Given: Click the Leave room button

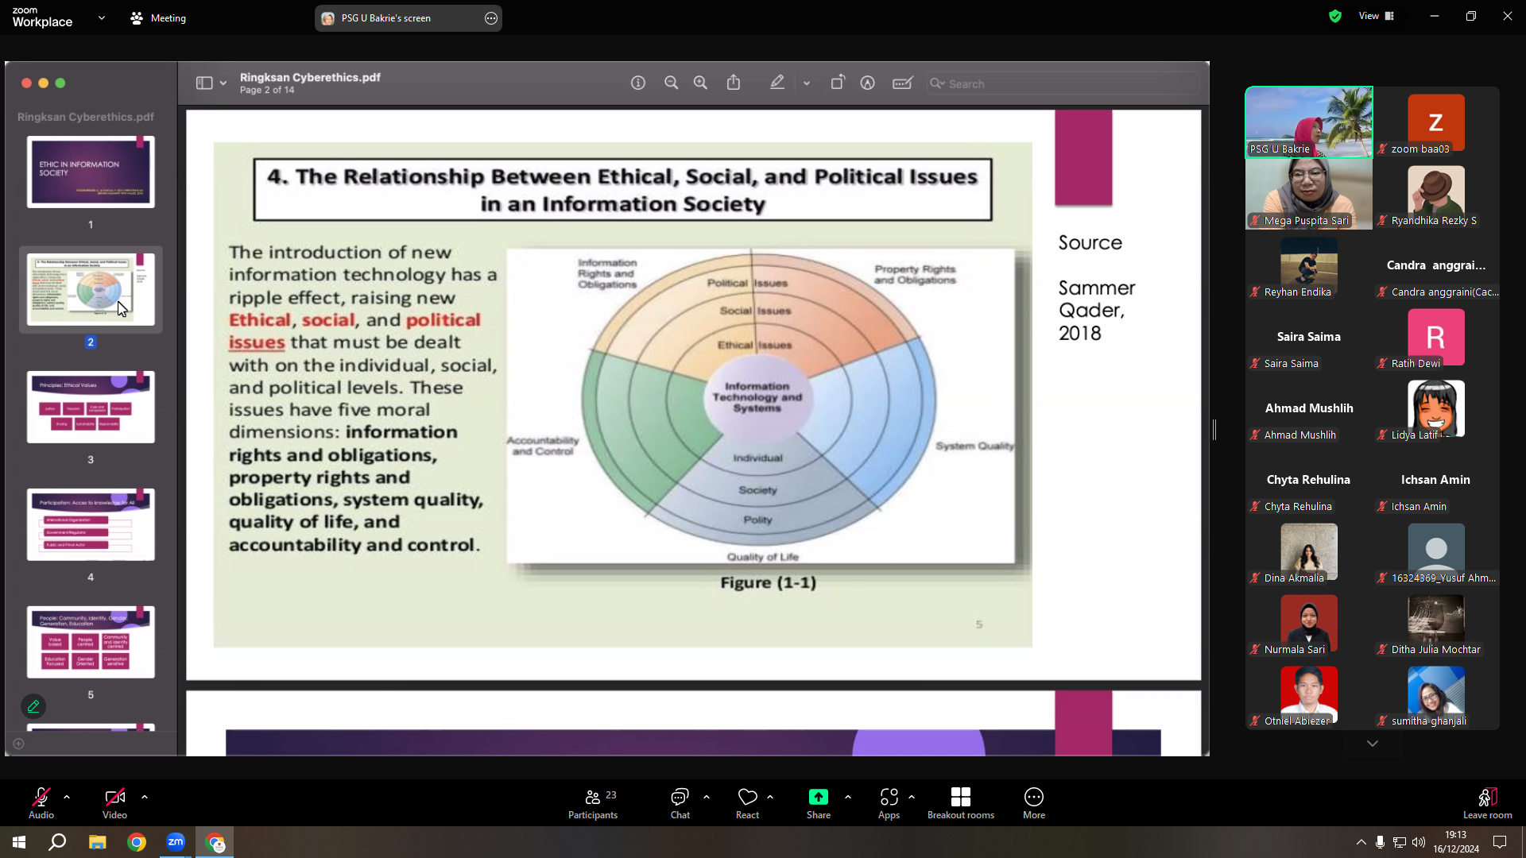Looking at the screenshot, I should tap(1487, 803).
